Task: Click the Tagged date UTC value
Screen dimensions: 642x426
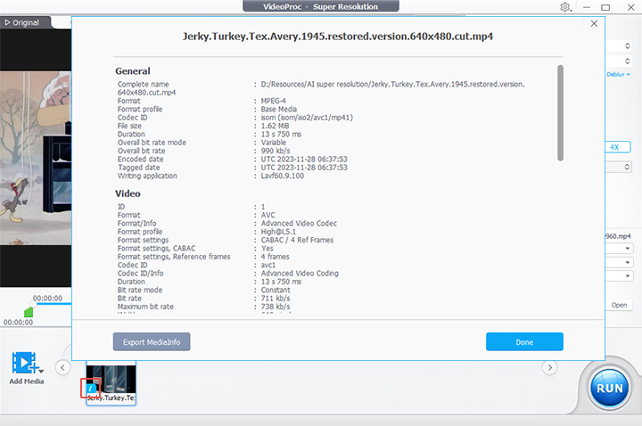Action: click(x=304, y=168)
